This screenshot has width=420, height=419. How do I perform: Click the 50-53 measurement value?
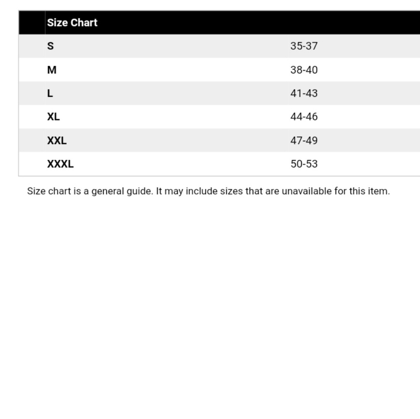pyautogui.click(x=304, y=164)
